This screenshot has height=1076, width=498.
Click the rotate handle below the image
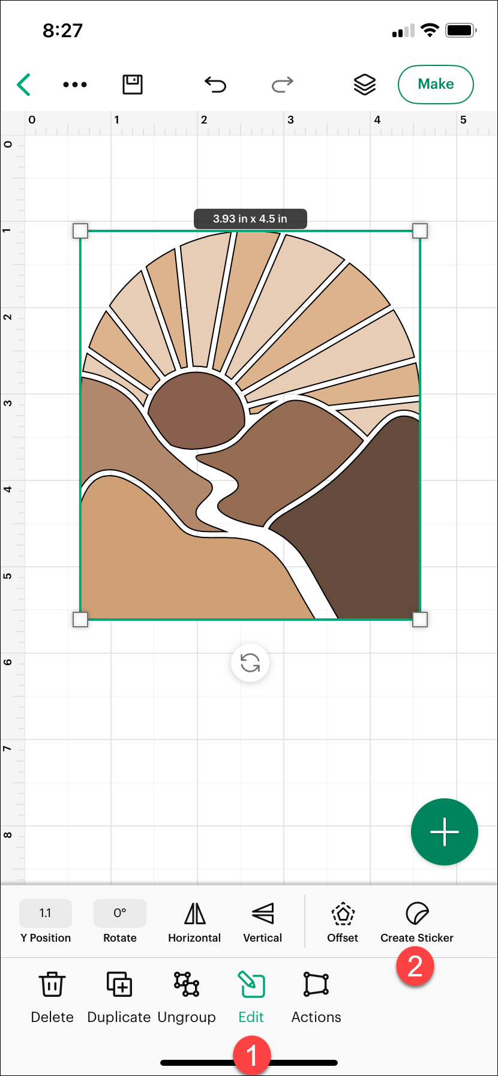click(250, 663)
